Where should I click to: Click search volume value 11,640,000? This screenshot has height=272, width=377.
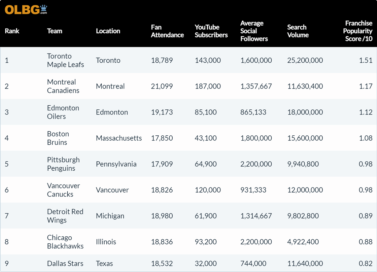[x=305, y=264]
